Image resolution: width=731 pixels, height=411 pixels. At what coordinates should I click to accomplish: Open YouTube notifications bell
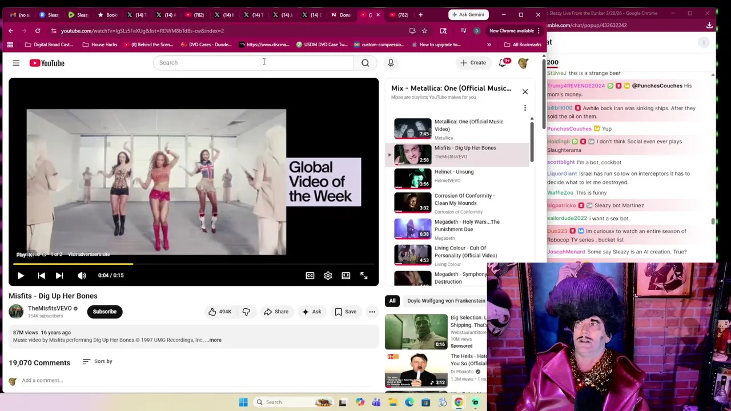click(x=503, y=63)
